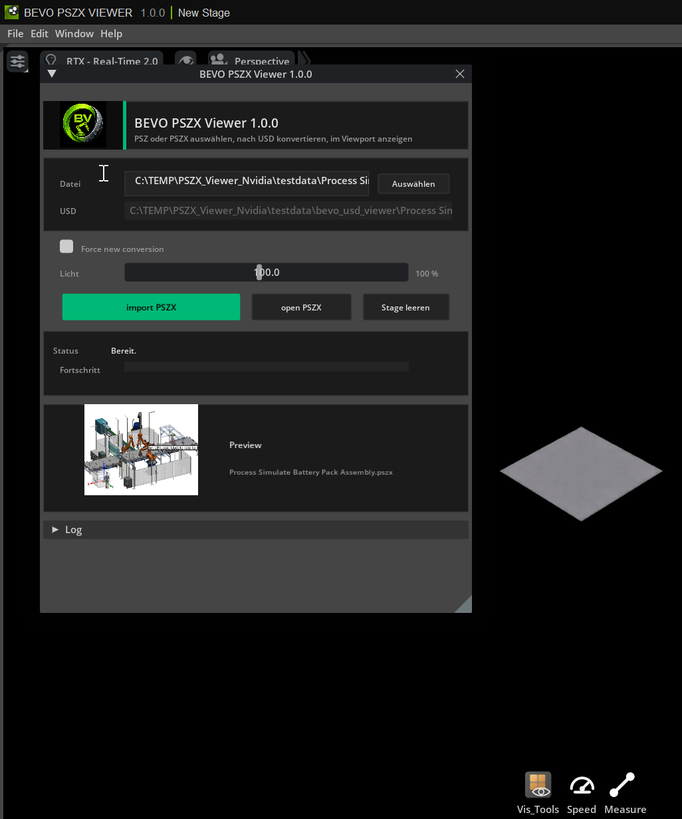The height and width of the screenshot is (819, 682).
Task: Open the Perspective camera menu
Action: tap(251, 58)
